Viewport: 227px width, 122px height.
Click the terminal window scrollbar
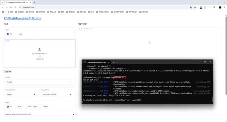coord(212,99)
